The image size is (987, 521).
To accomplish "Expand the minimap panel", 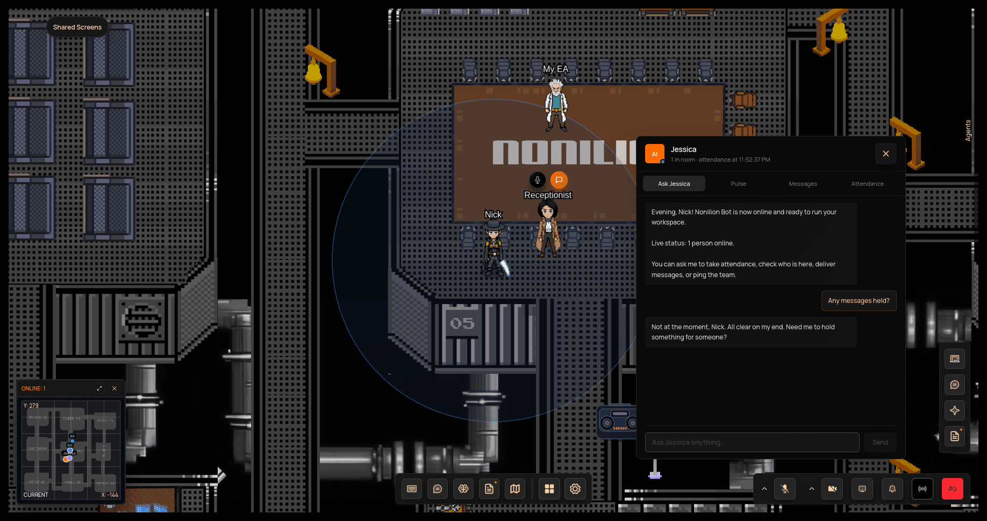I will coord(99,388).
